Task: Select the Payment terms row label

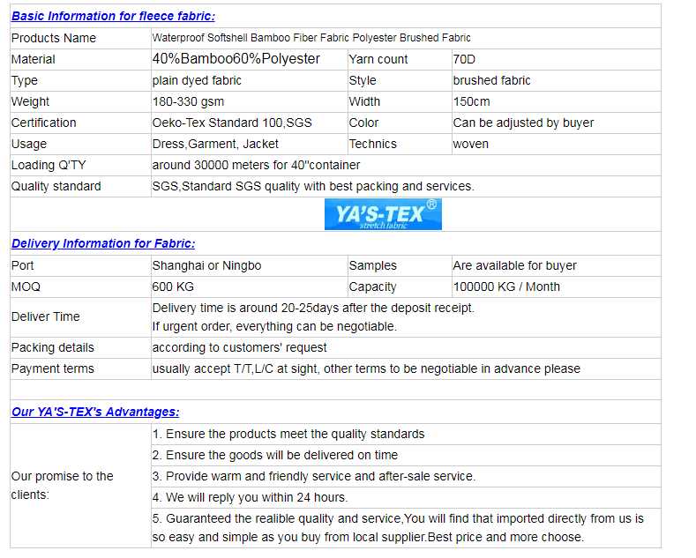Action: coord(52,368)
